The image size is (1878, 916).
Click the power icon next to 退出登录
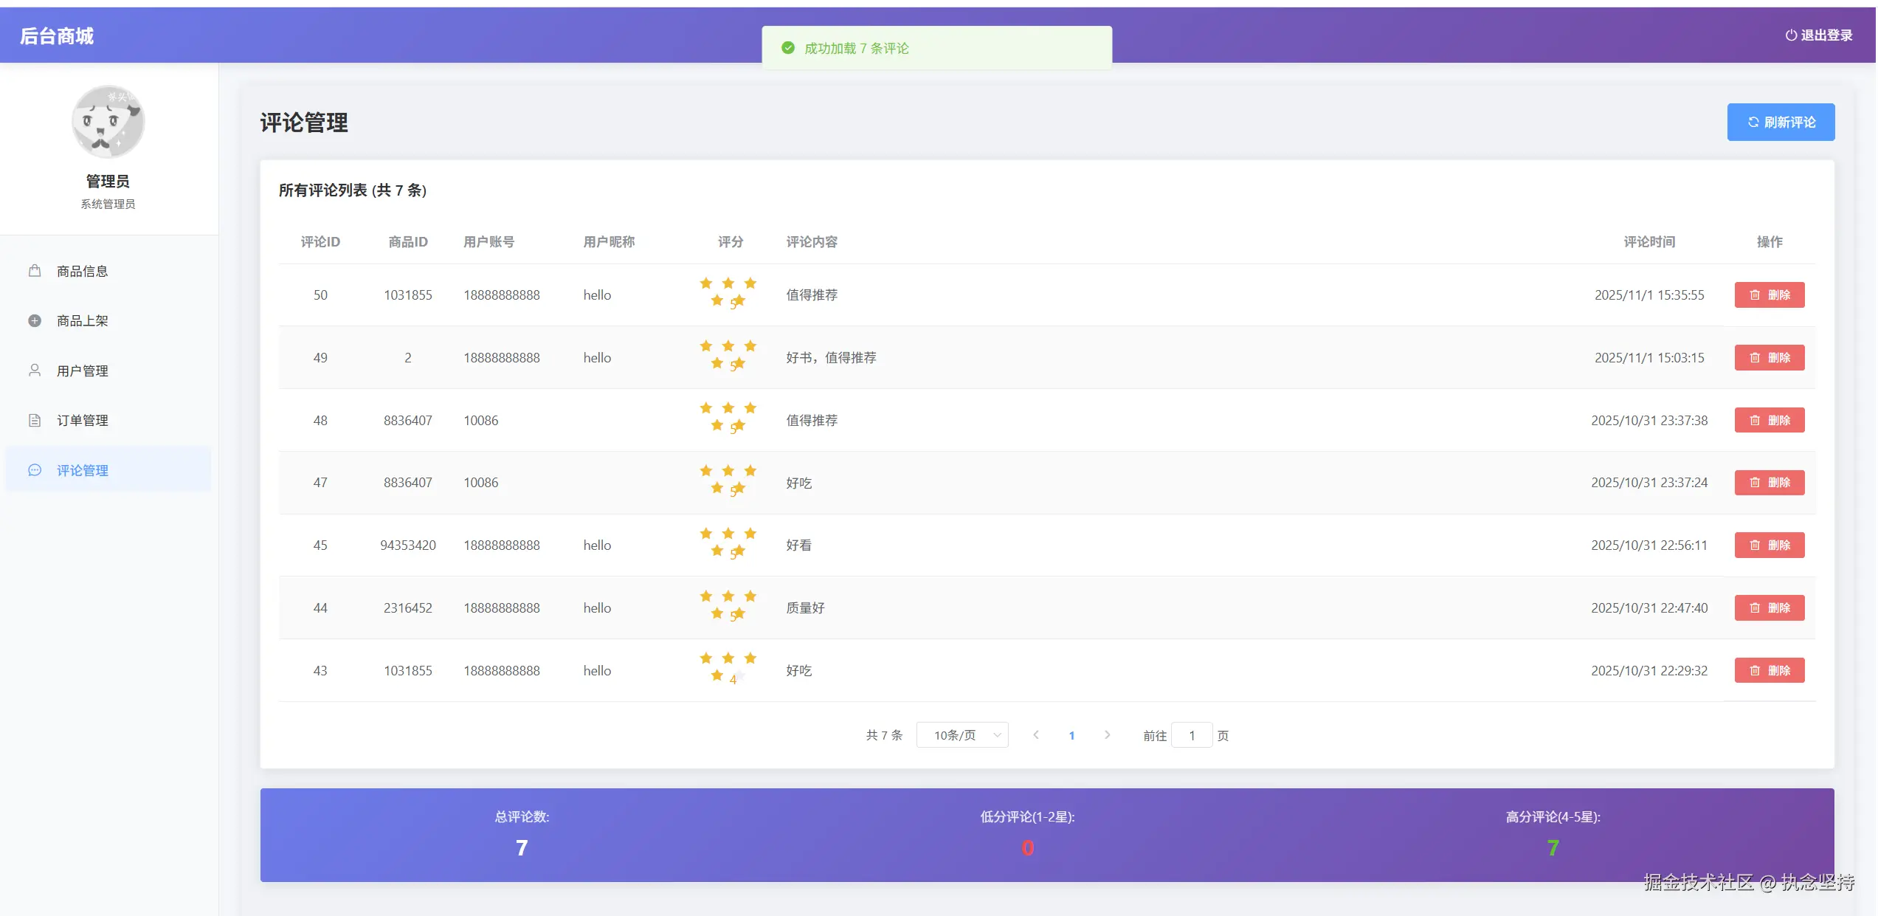pyautogui.click(x=1790, y=35)
